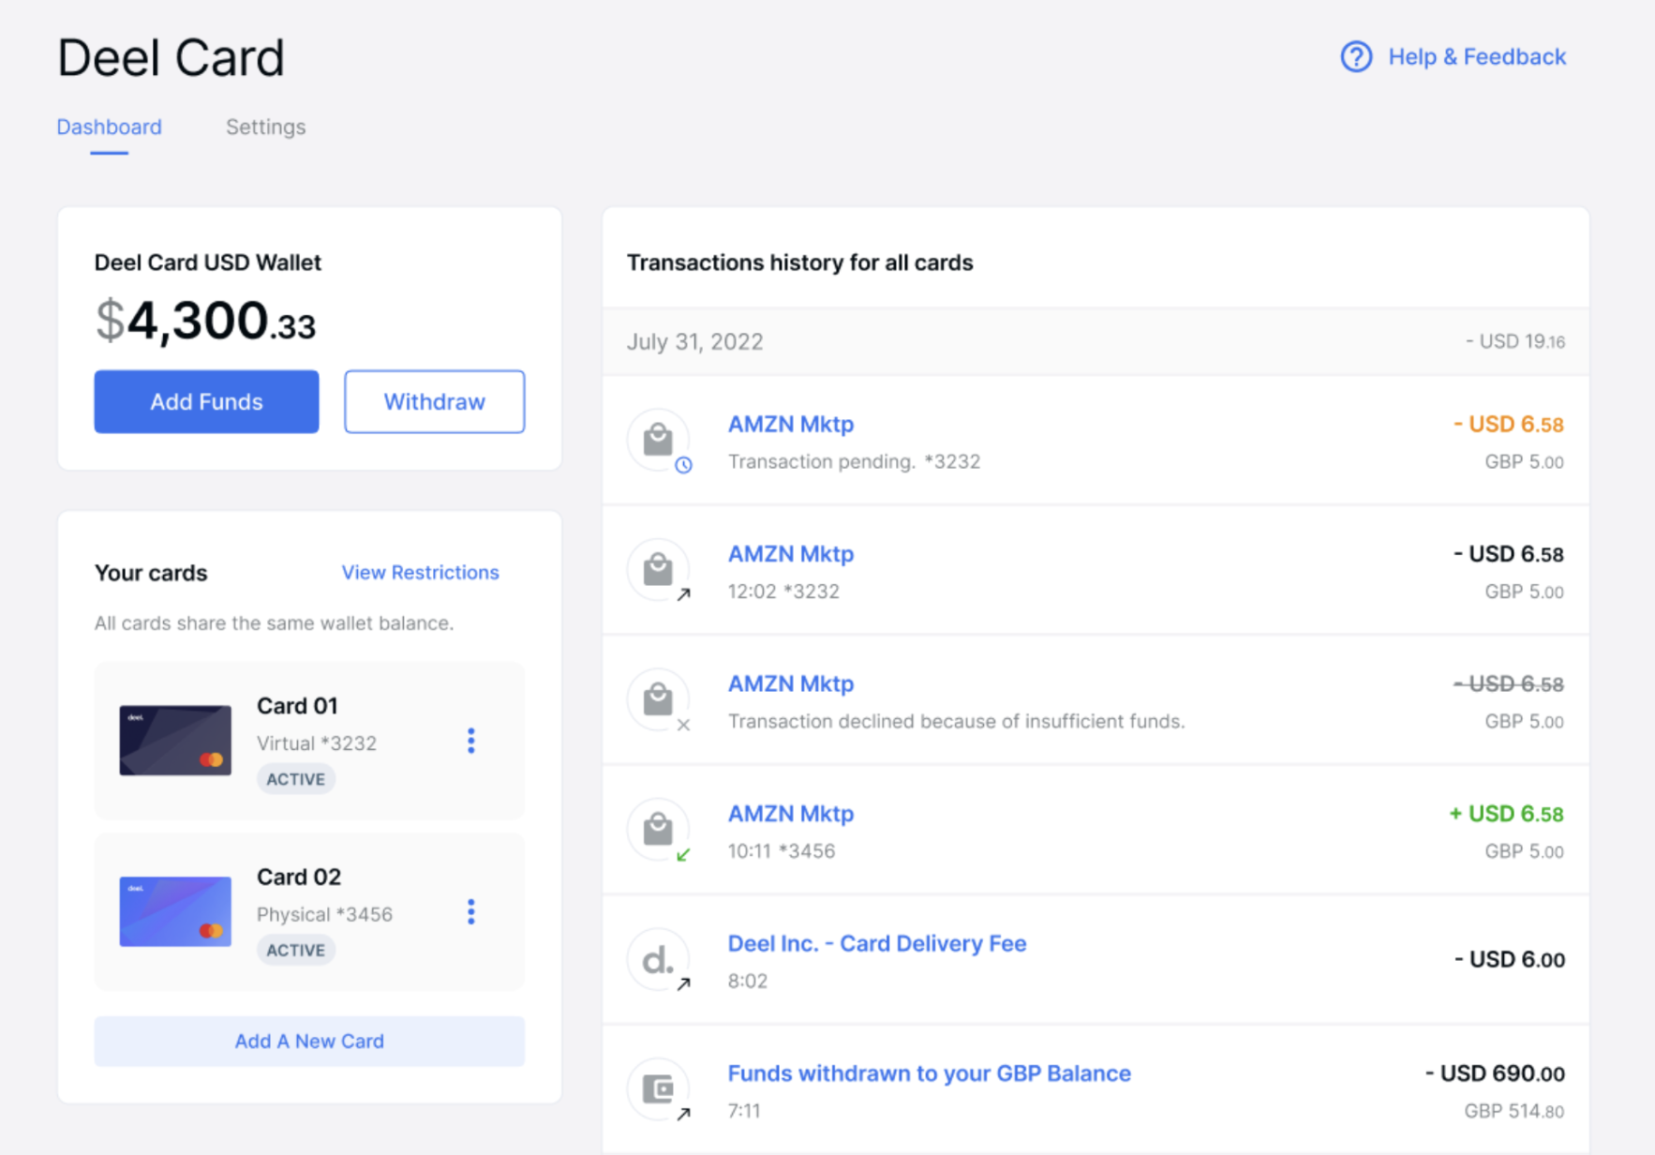Select the dark Card 01 thumbnail
Viewport: 1655px width, 1155px height.
pos(175,741)
